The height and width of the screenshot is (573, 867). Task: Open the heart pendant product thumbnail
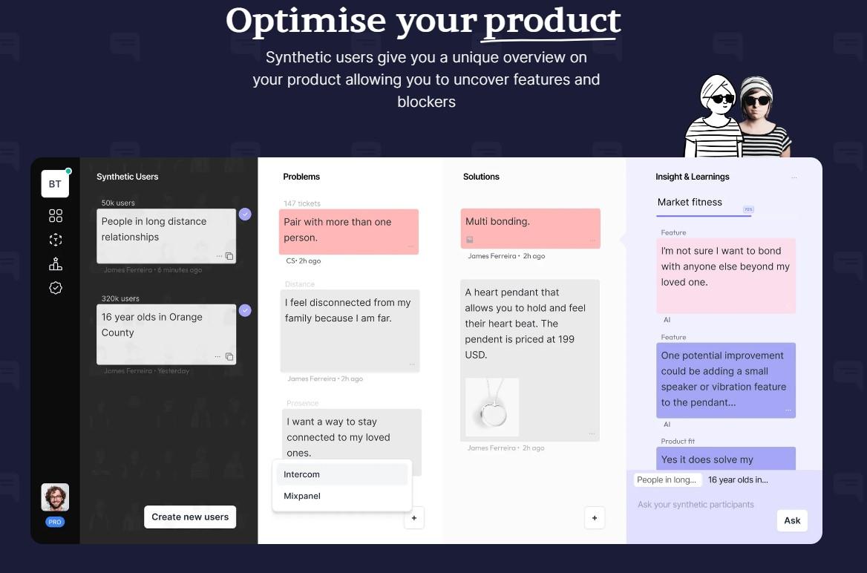coord(492,407)
